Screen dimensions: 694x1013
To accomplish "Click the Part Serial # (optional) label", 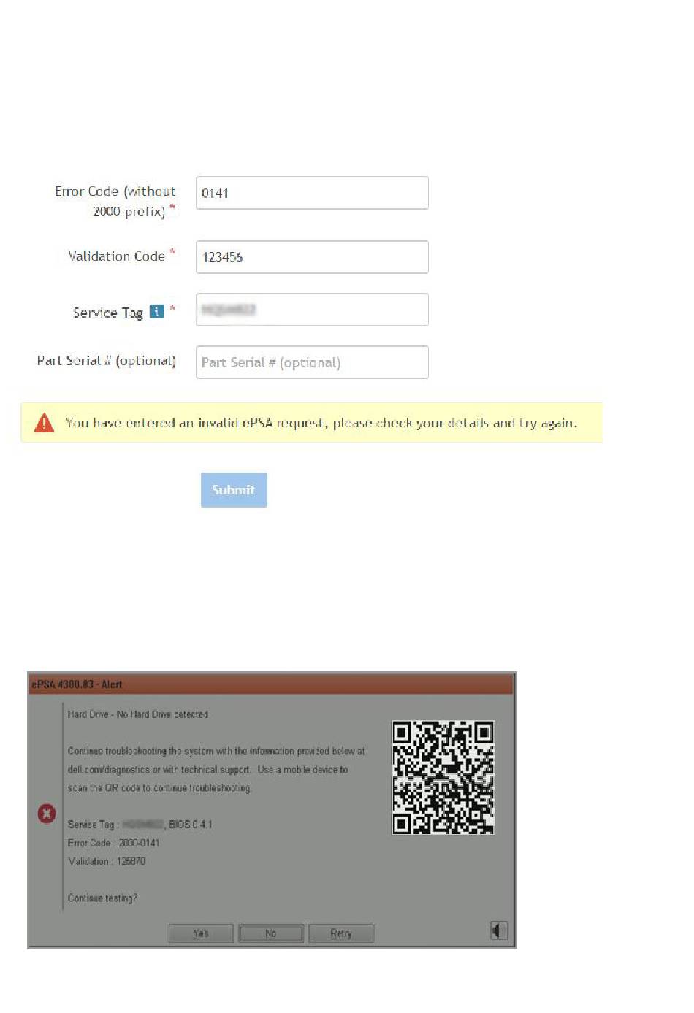I will tap(107, 361).
